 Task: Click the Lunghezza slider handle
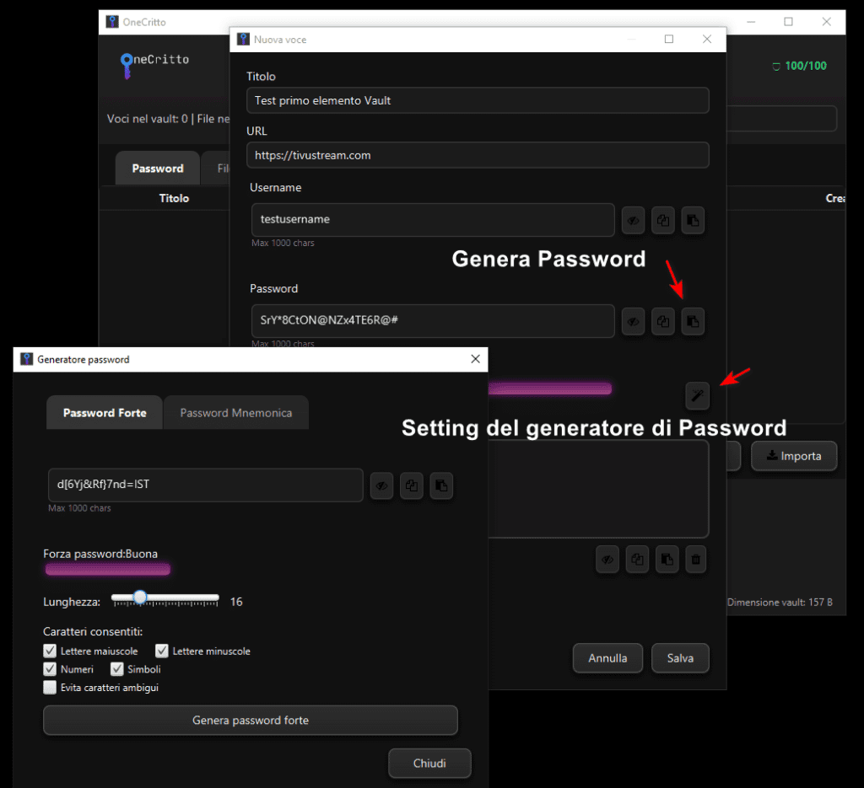[x=140, y=597]
